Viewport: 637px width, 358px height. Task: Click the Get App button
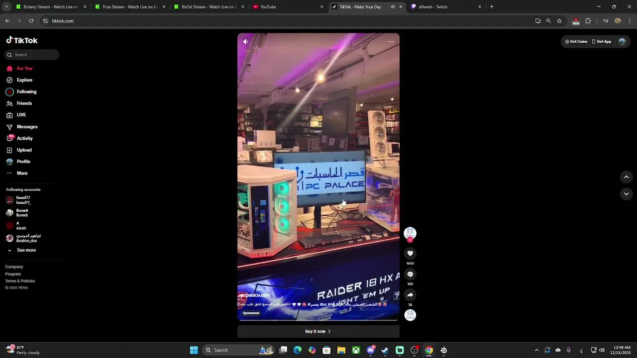pyautogui.click(x=602, y=42)
